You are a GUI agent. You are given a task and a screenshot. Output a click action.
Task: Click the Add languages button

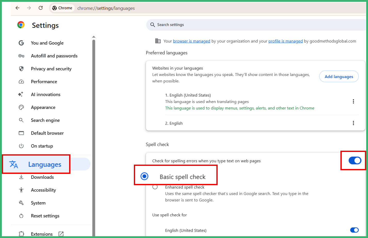pyautogui.click(x=339, y=76)
